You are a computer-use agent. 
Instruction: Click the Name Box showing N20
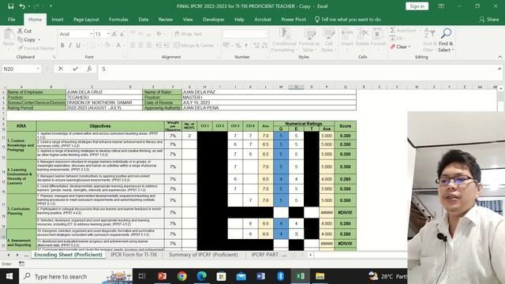point(19,69)
